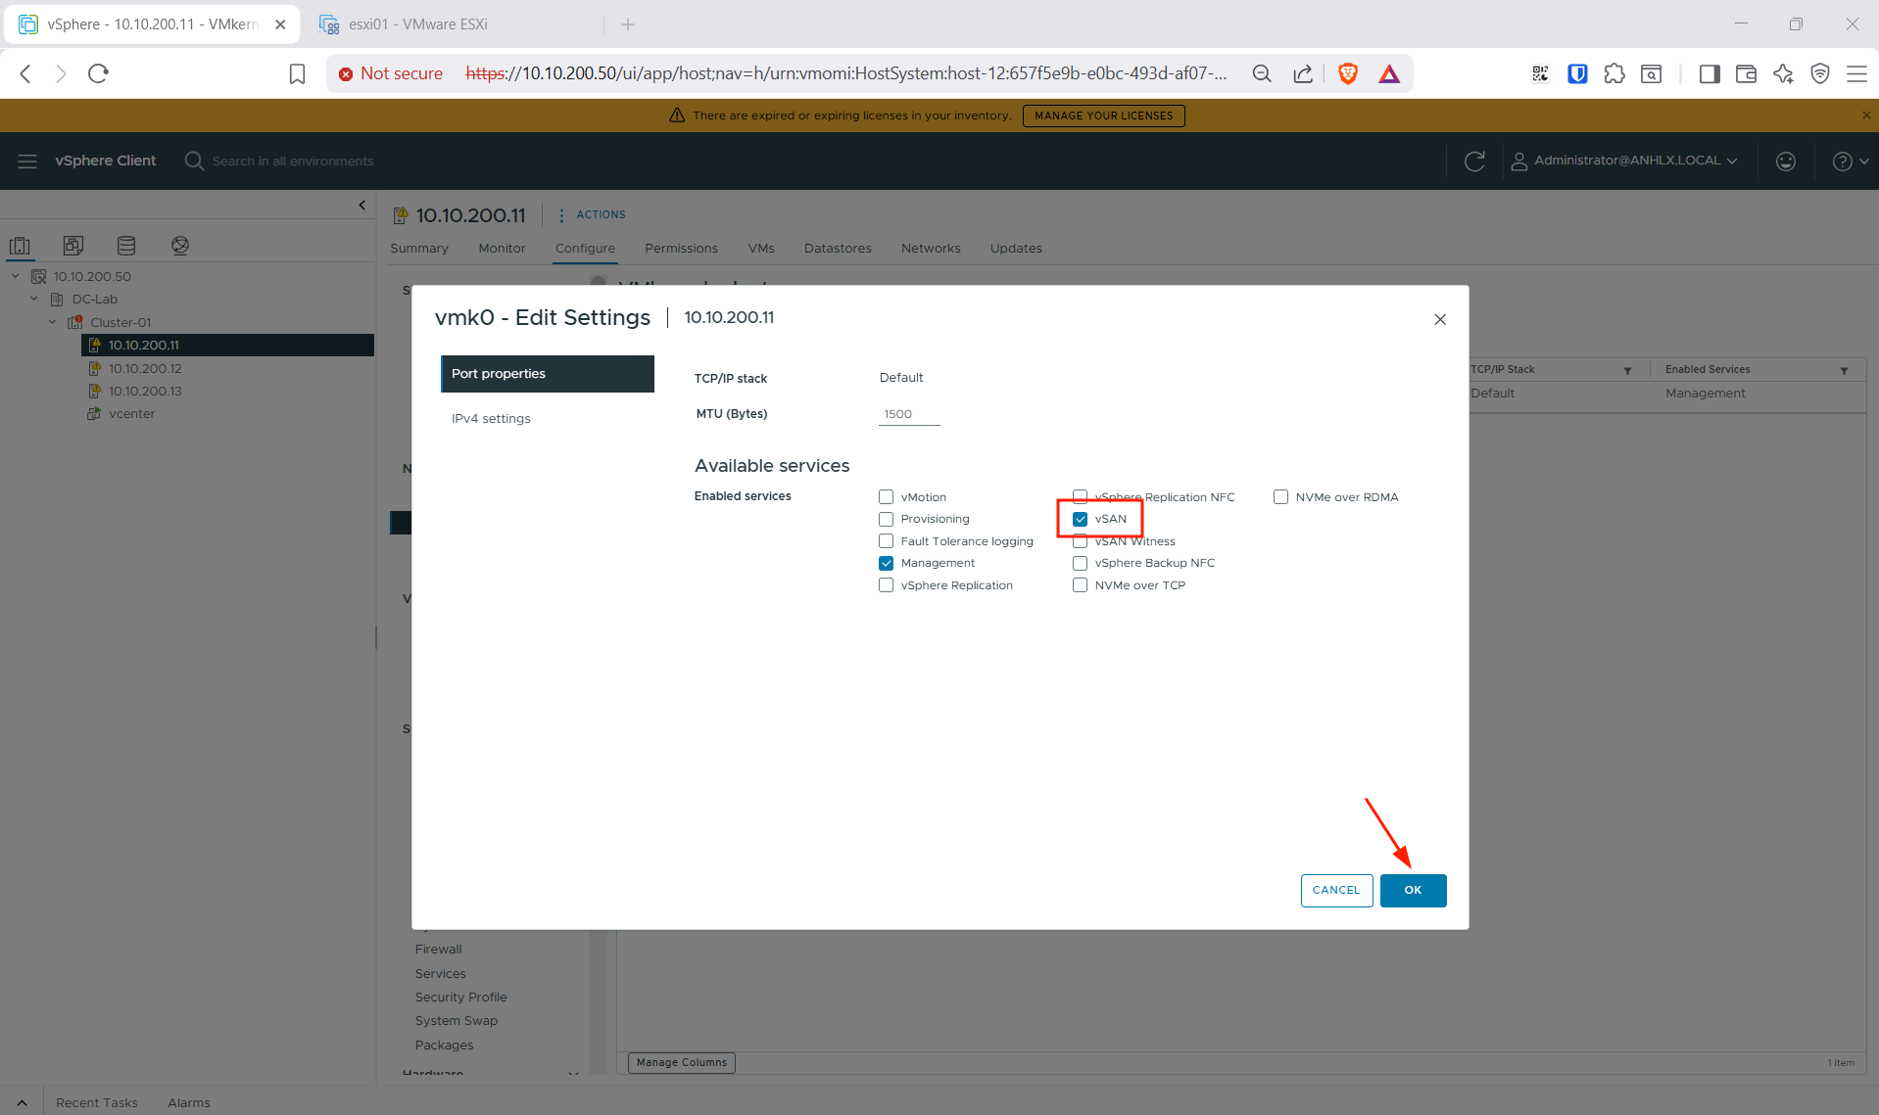Click the browser back arrow

(26, 73)
